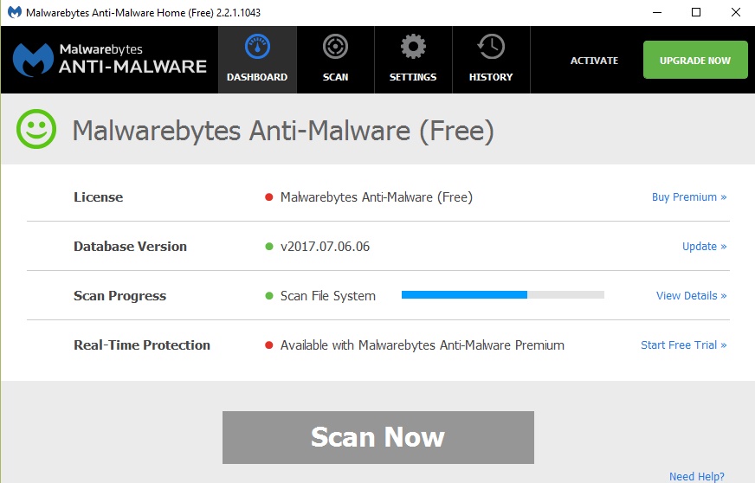Click the Malwarebytes Anti-Malware logo
The height and width of the screenshot is (483, 755).
click(110, 60)
